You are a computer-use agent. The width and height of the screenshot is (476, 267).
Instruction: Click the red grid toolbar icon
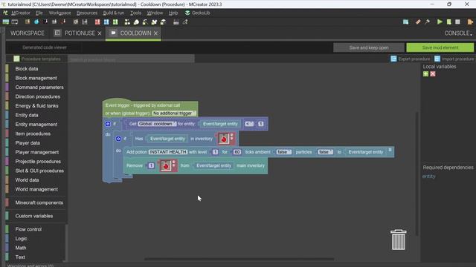(x=97, y=22)
